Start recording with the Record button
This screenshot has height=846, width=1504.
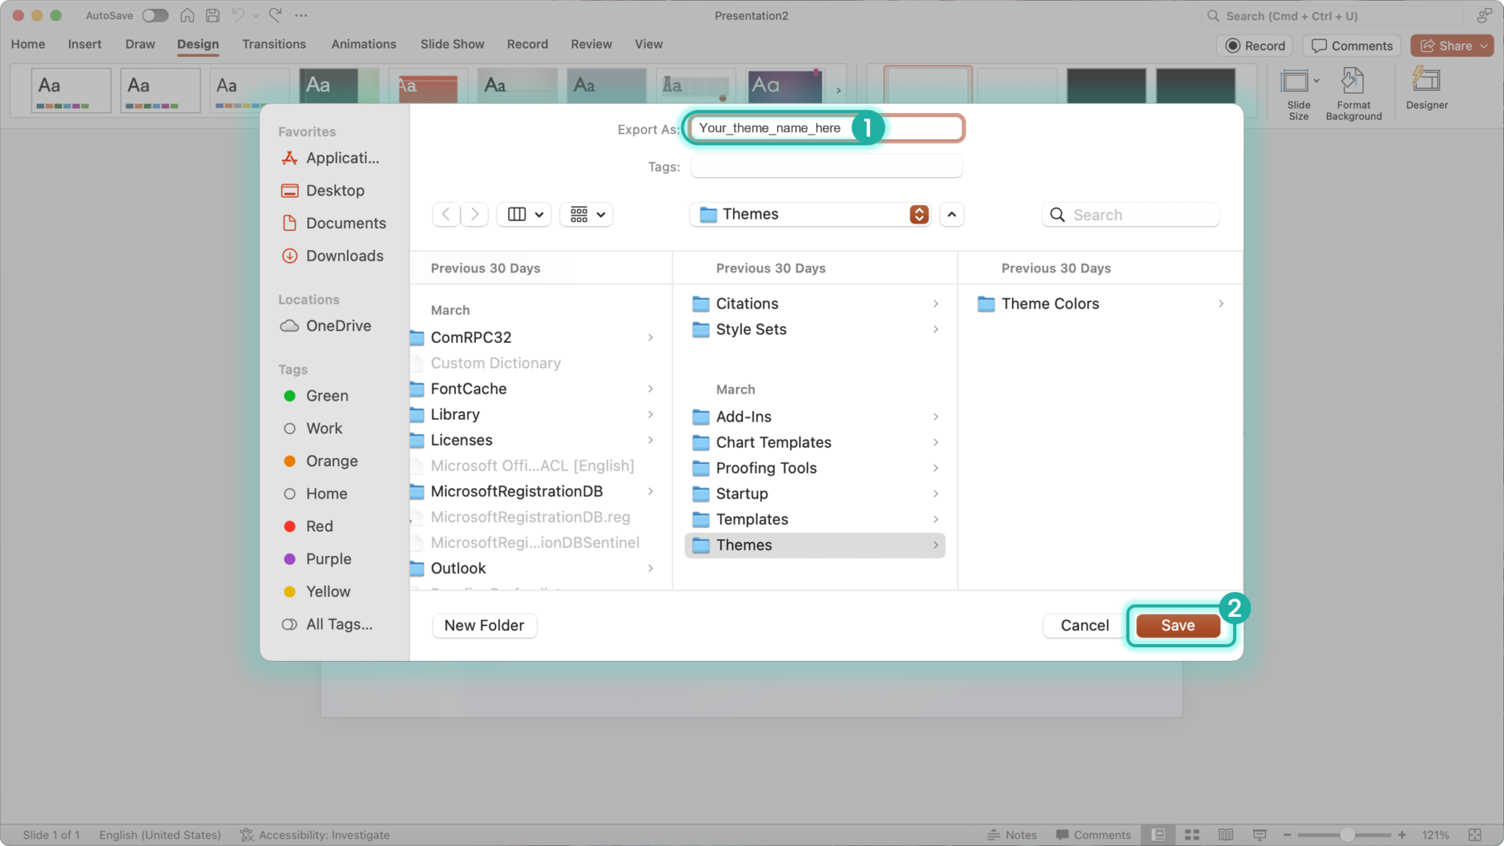tap(1255, 45)
